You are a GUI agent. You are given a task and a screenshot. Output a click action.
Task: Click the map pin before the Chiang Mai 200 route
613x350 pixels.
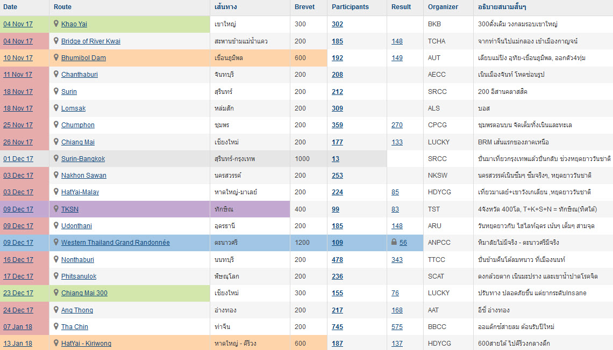click(56, 142)
